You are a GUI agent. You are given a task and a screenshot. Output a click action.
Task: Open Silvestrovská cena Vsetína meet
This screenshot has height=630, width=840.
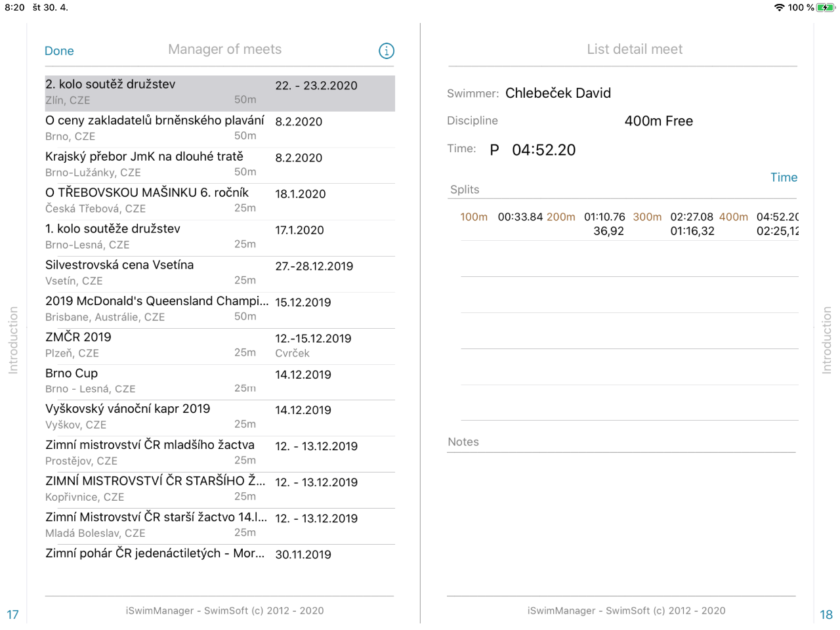(219, 272)
